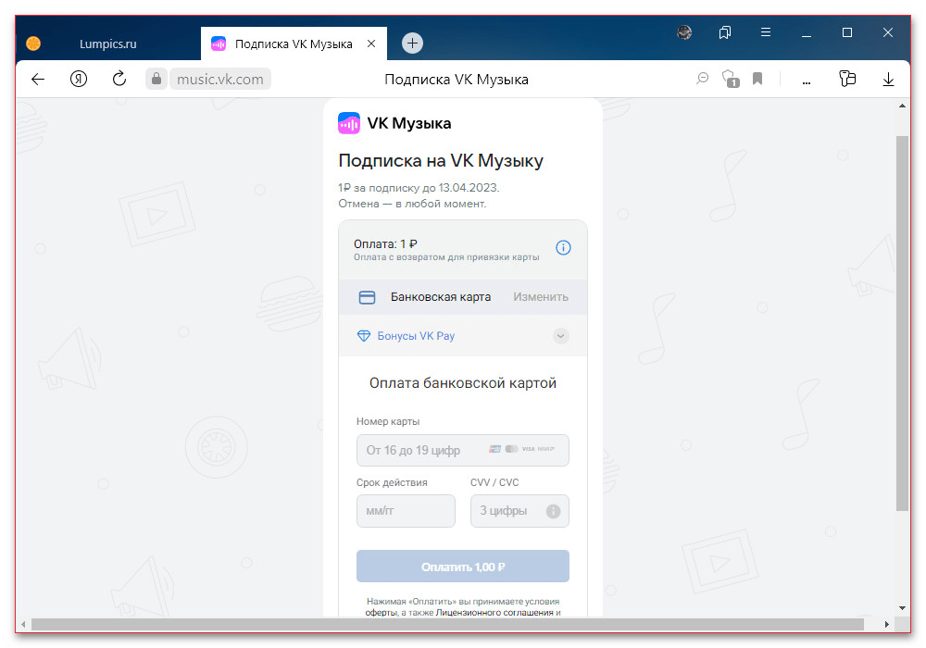The height and width of the screenshot is (648, 926).
Task: Click the info icon next to Оплата
Action: click(x=563, y=248)
